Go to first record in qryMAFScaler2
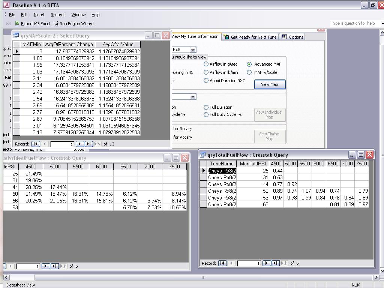The height and width of the screenshot is (288, 384). 36,144
